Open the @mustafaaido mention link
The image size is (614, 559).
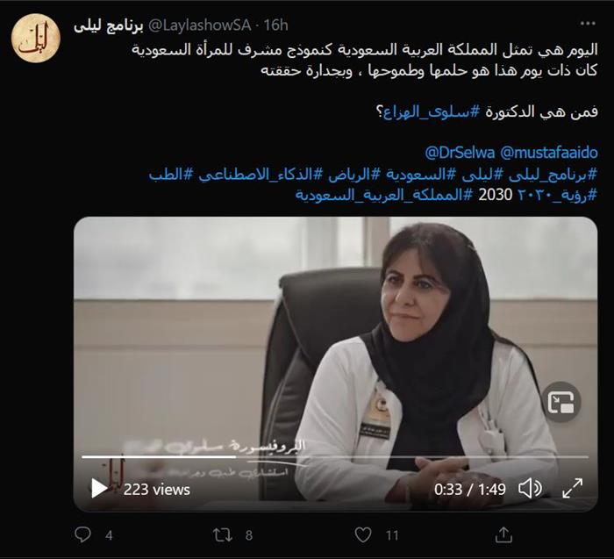point(548,153)
